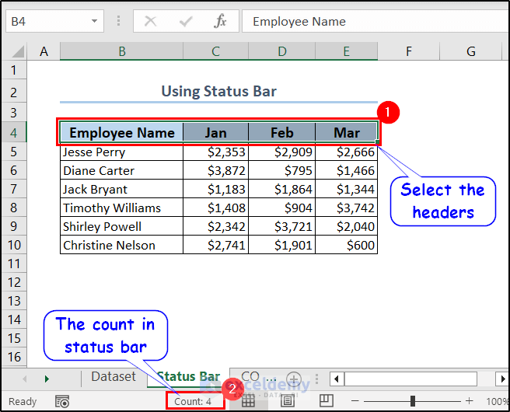The width and height of the screenshot is (510, 412).
Task: Click the macro recording icon in status bar
Action: (x=62, y=401)
